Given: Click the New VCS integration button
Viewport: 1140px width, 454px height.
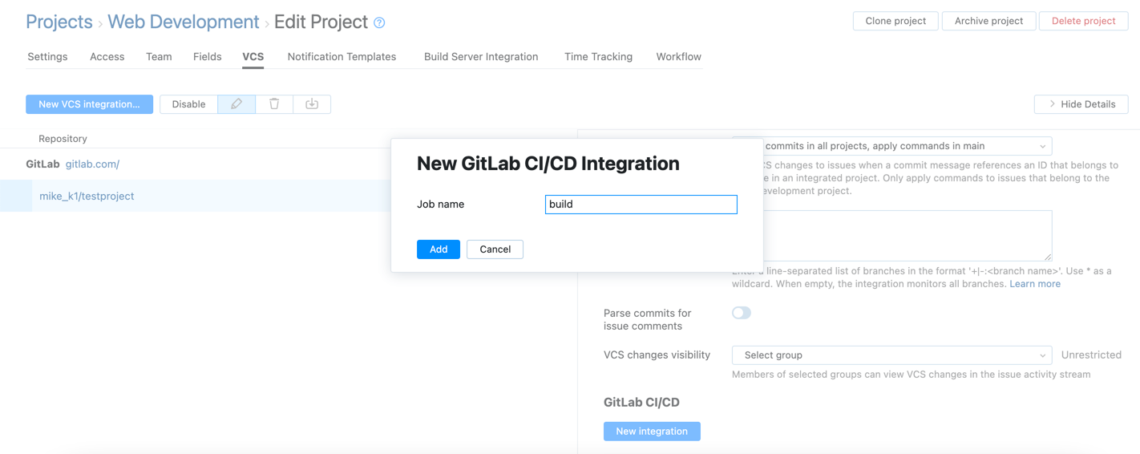Looking at the screenshot, I should click(89, 104).
